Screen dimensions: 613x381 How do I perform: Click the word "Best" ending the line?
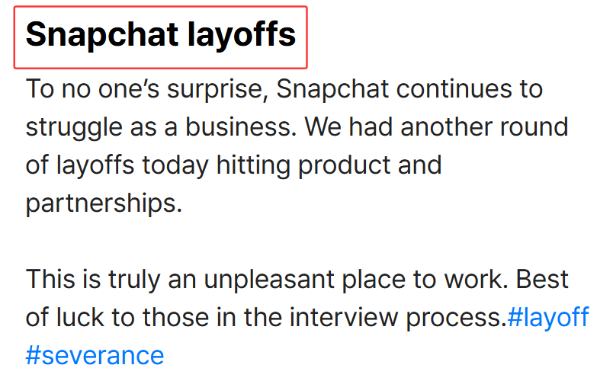(542, 279)
